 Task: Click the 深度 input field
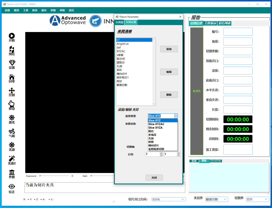tap(238, 71)
